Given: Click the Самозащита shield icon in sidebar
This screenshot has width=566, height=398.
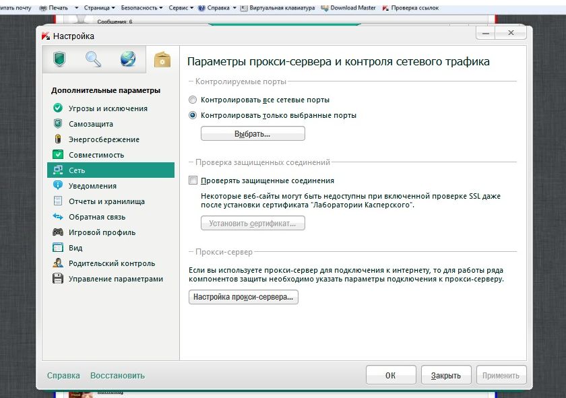Looking at the screenshot, I should [57, 124].
